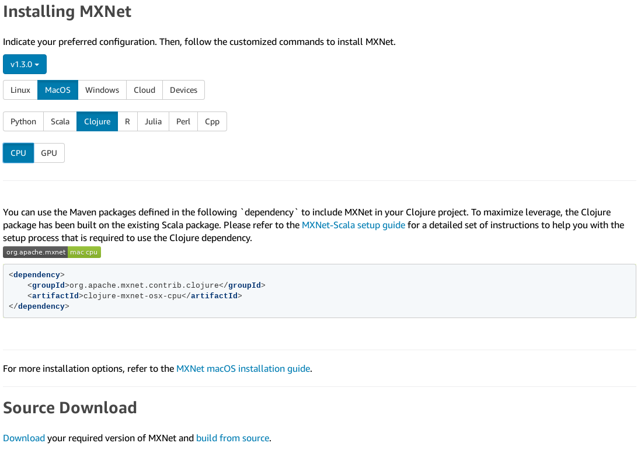Open the Devices platform tab
Viewport: 641px width, 450px height.
(x=183, y=90)
